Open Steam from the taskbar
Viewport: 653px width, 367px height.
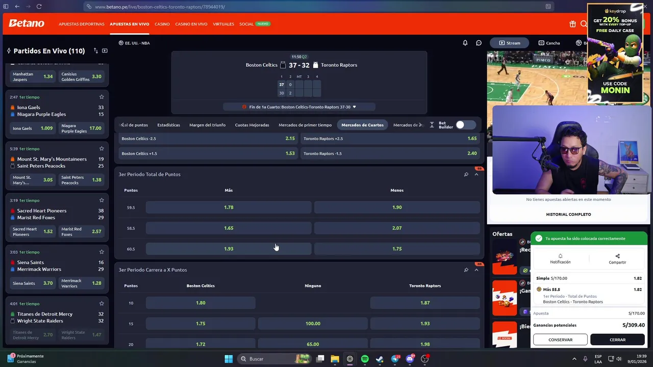[379, 359]
